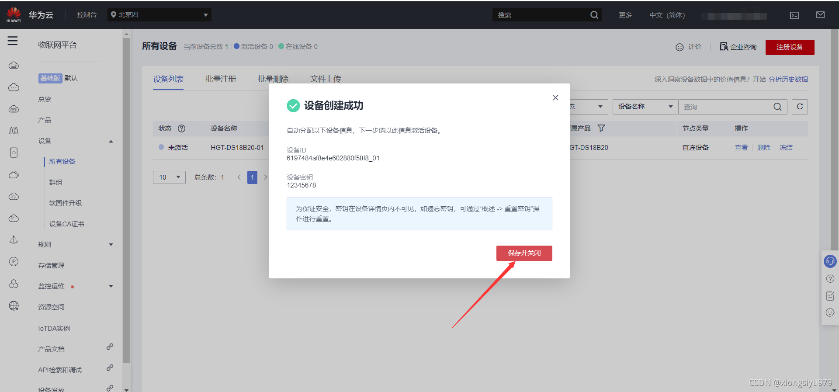Viewport: 839px width, 392px height.
Task: Open 资源空间 in sidebar
Action: [x=51, y=307]
